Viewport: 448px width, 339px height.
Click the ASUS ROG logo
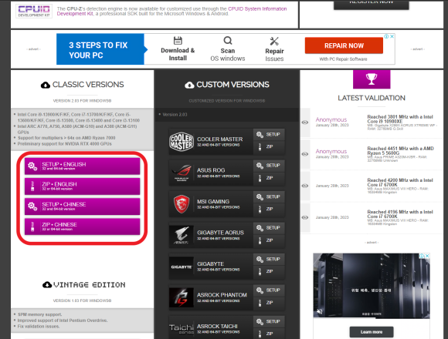[182, 173]
